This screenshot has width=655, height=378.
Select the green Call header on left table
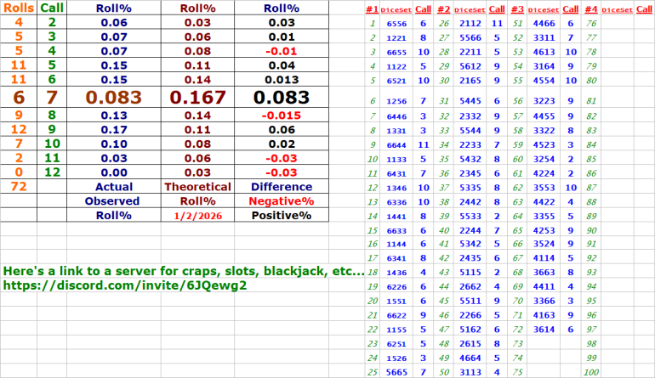[51, 8]
